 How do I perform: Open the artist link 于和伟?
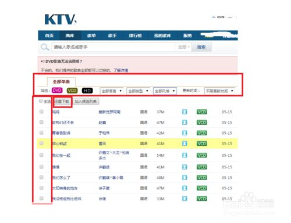[104, 133]
